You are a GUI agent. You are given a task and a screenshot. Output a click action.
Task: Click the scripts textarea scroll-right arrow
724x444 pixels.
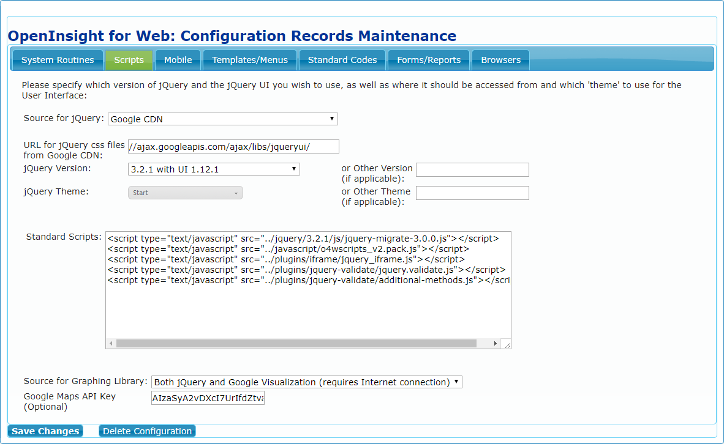[496, 344]
